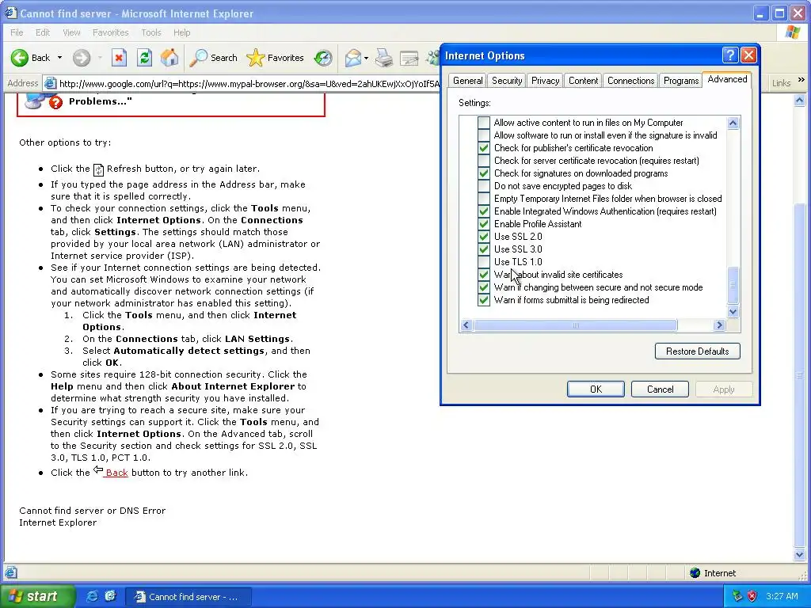Viewport: 811px width, 608px height.
Task: Open the Favorites menu
Action: pos(110,32)
